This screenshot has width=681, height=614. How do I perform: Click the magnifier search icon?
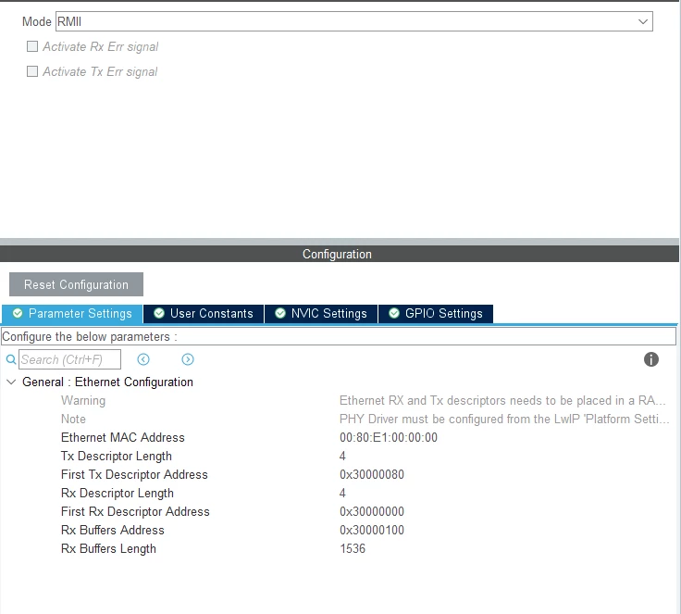11,359
